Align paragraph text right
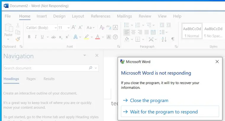Image resolution: width=225 pixels, height=121 pixels. (x=140, y=32)
